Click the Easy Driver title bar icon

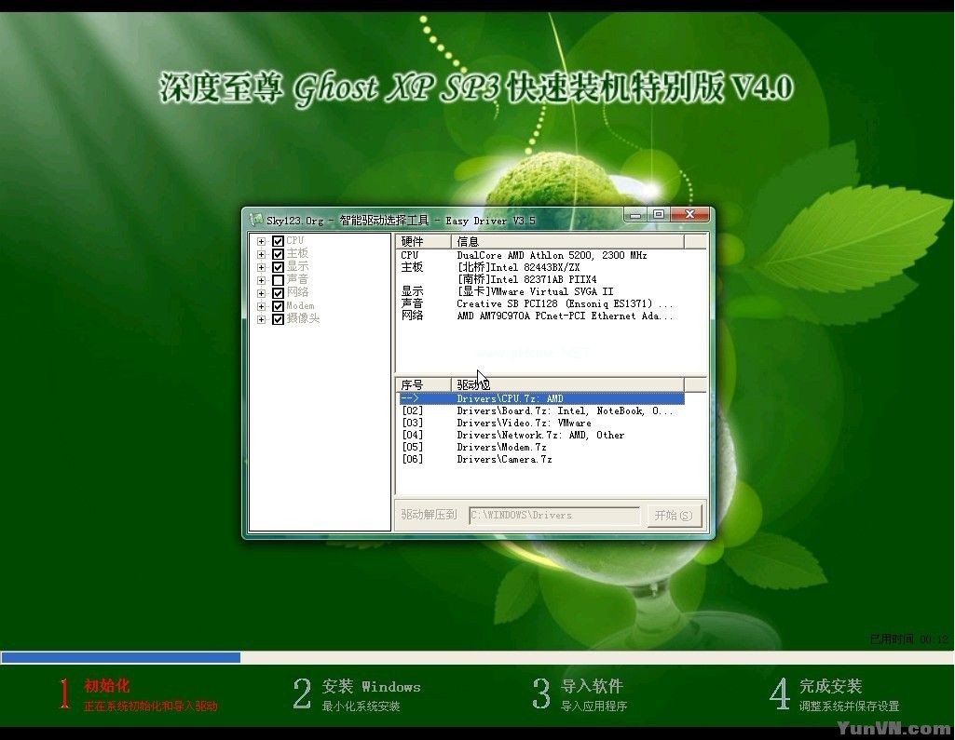[256, 220]
